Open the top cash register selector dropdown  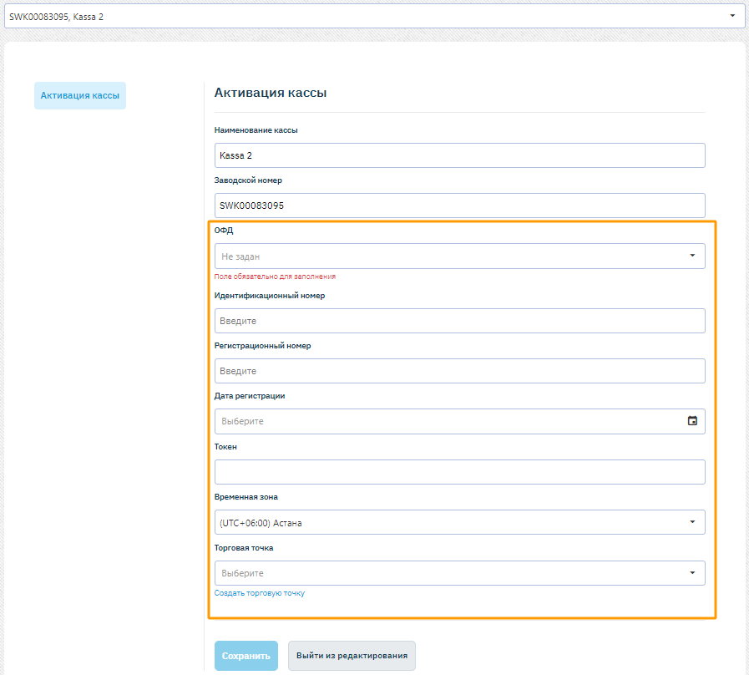(x=374, y=16)
